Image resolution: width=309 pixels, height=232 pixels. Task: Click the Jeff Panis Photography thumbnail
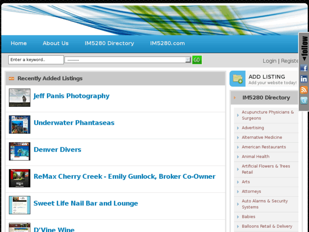20,97
